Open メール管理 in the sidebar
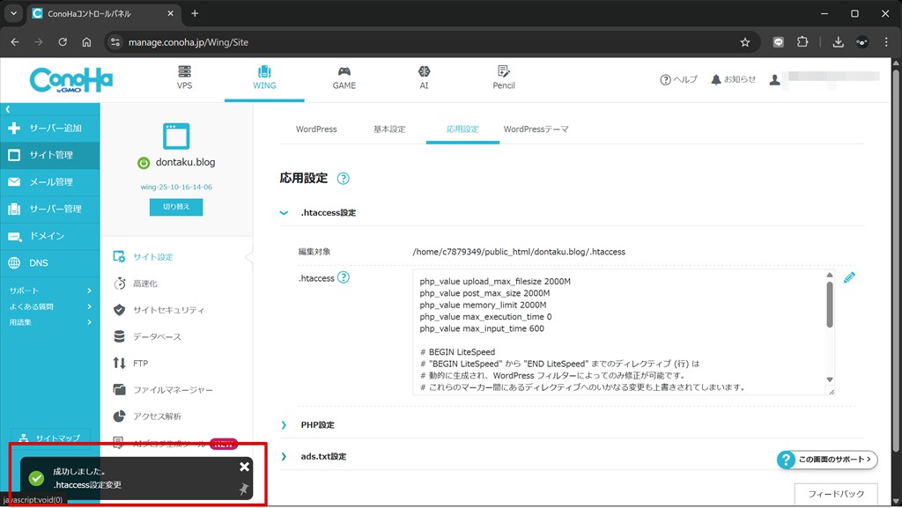This screenshot has width=902, height=508. tap(50, 181)
